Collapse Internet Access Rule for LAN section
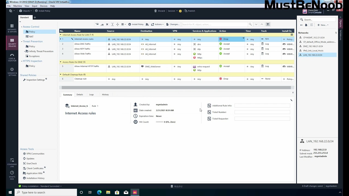Viewport: 349px width, 196px height. point(61,35)
